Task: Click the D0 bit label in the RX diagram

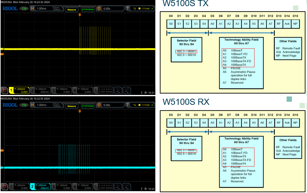Action: pos(171,115)
